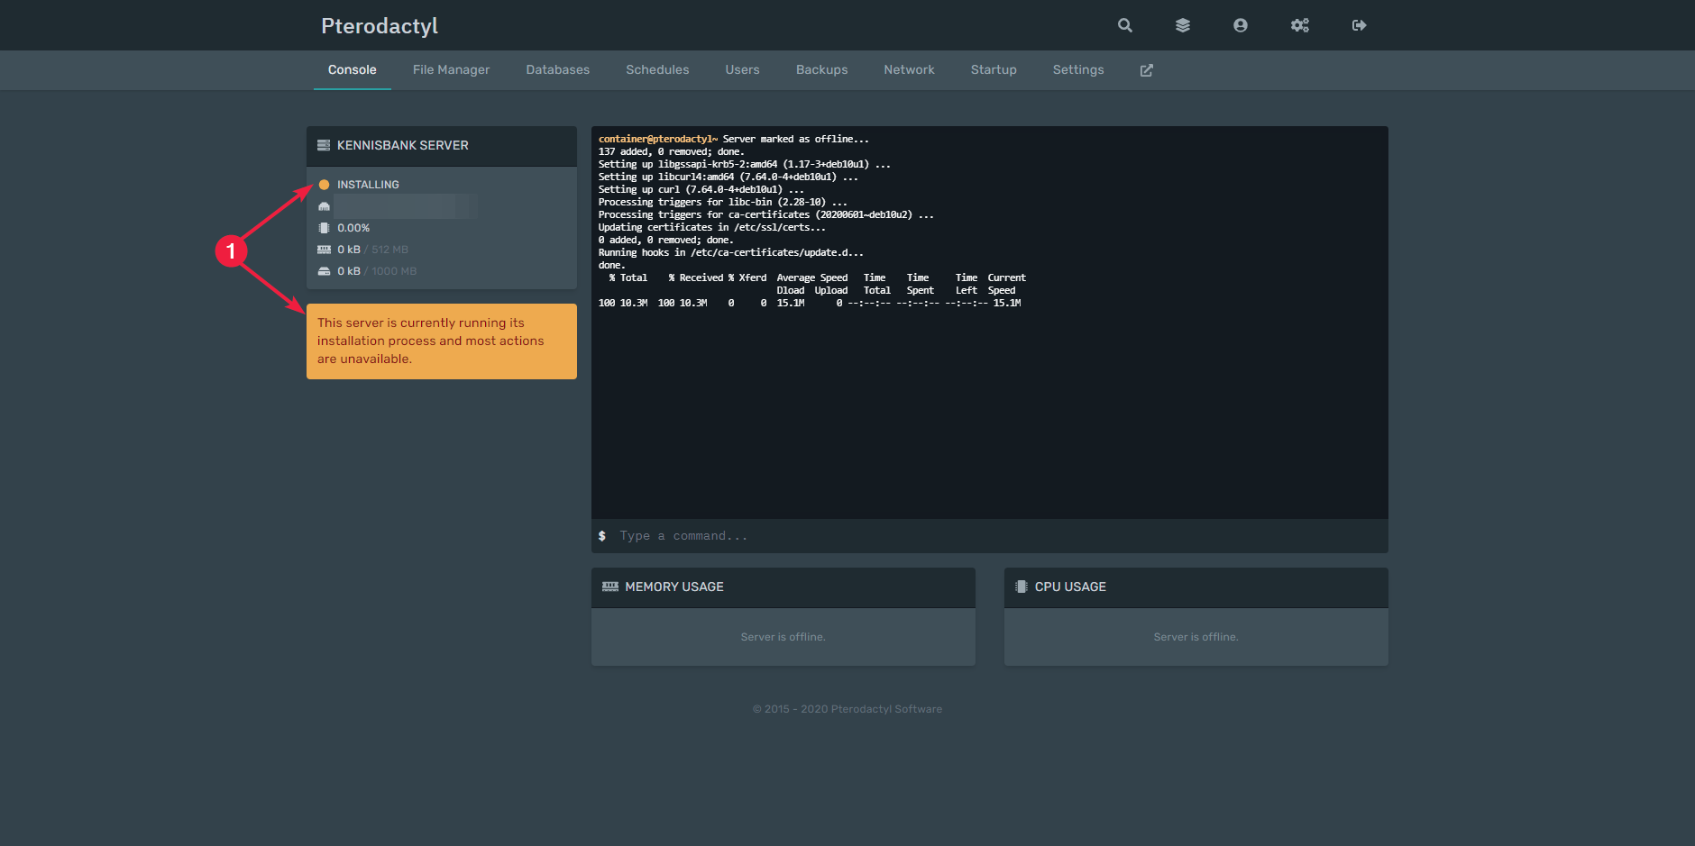The height and width of the screenshot is (846, 1695).
Task: Click 'Server is offline.' under CPU USAGE
Action: (x=1196, y=637)
